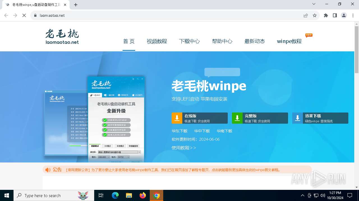Download the 在线版 online version
359x201 pixels.
[x=200, y=118]
